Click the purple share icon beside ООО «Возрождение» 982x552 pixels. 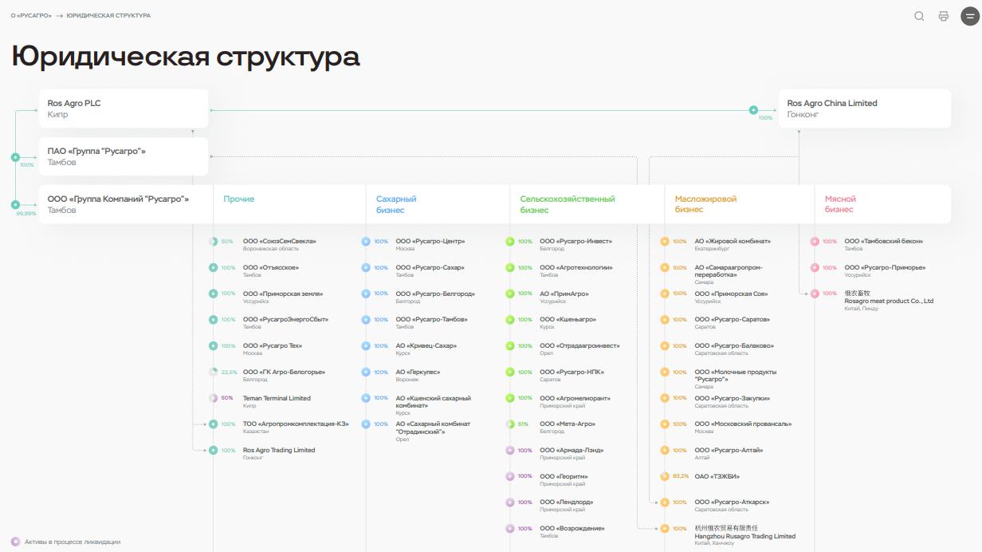510,528
